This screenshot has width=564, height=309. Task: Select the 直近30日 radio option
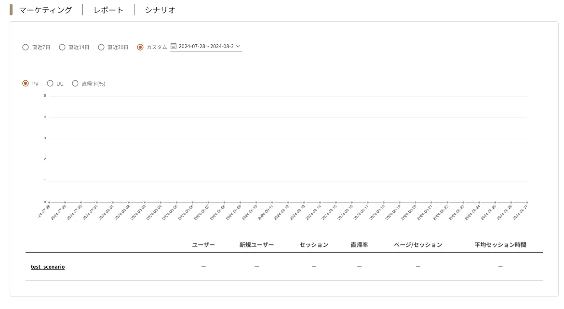coord(101,47)
